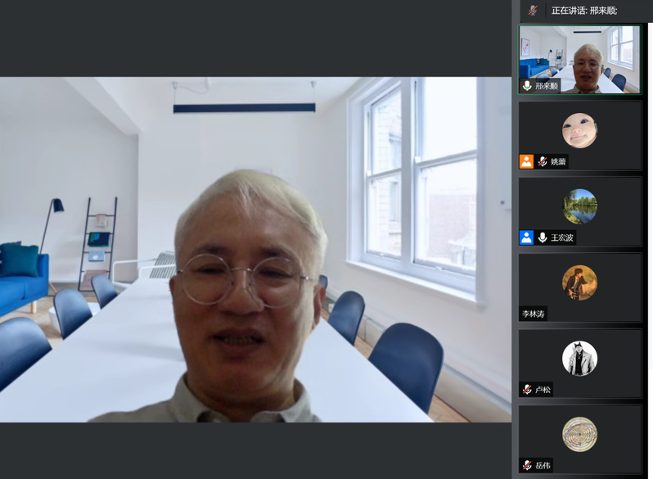Click the 王宏波 name label
Screen dimensions: 653x479
[562, 237]
